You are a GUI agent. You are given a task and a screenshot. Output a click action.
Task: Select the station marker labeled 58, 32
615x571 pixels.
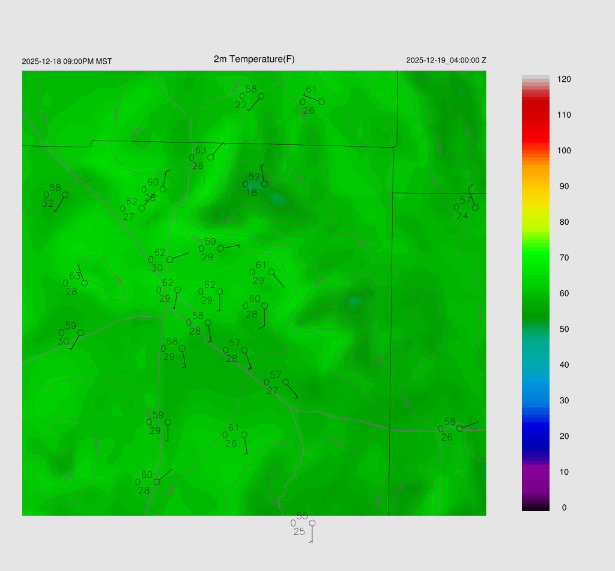[x=65, y=195]
